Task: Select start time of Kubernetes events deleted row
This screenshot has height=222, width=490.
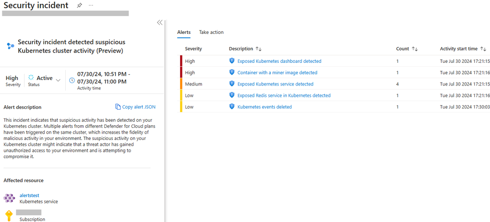Action: coord(464,107)
